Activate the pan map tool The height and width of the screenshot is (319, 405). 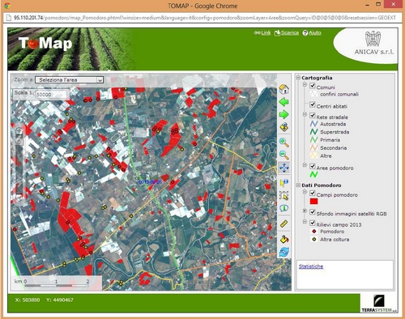coord(283,168)
